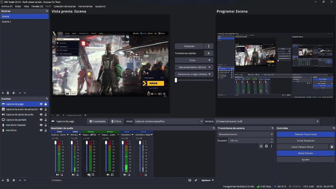Click Iniciar Grabación button

pyautogui.click(x=306, y=141)
